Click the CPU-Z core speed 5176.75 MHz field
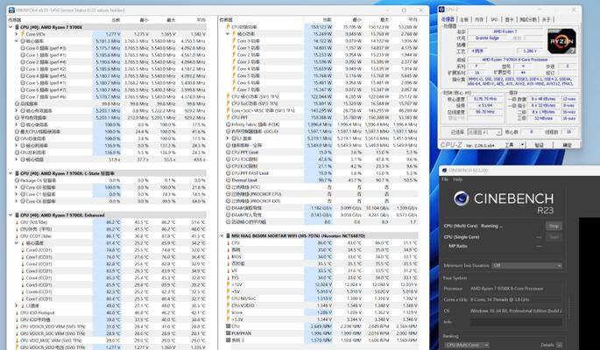The height and width of the screenshot is (350, 600). pos(485,99)
